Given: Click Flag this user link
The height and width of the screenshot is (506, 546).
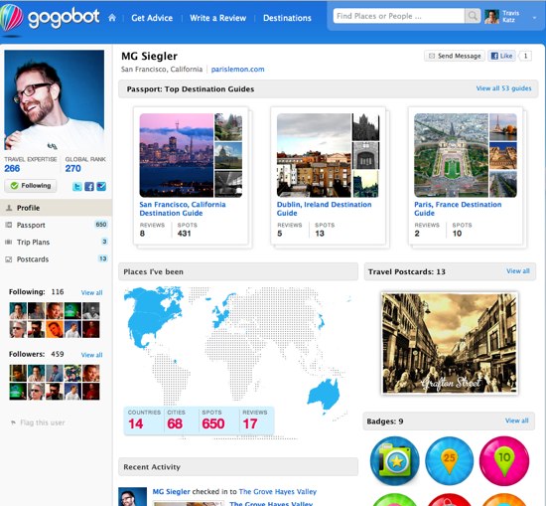Looking at the screenshot, I should point(43,422).
